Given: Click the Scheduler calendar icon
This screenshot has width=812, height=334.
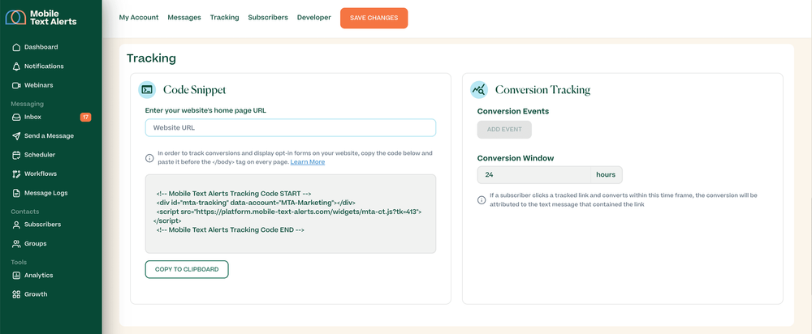Looking at the screenshot, I should click(16, 155).
